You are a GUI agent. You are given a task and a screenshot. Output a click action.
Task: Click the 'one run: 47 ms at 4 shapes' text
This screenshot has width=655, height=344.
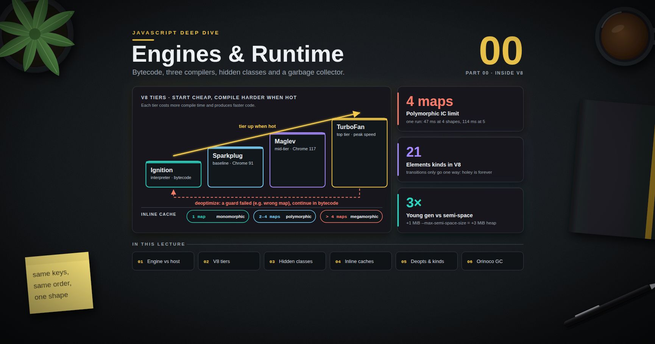(446, 121)
